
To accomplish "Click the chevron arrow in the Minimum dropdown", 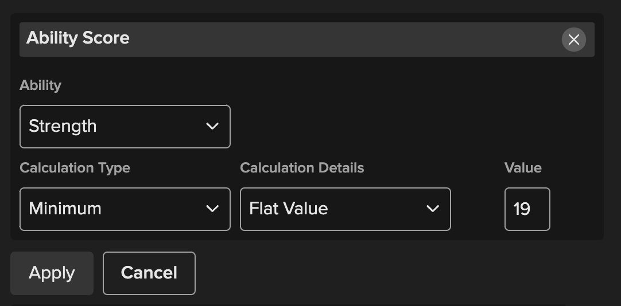I will 212,209.
